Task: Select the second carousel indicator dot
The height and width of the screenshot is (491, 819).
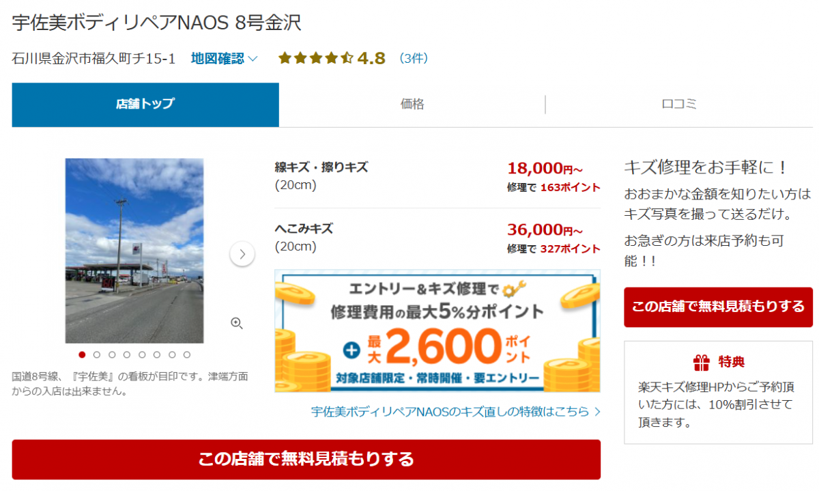Action: tap(97, 354)
